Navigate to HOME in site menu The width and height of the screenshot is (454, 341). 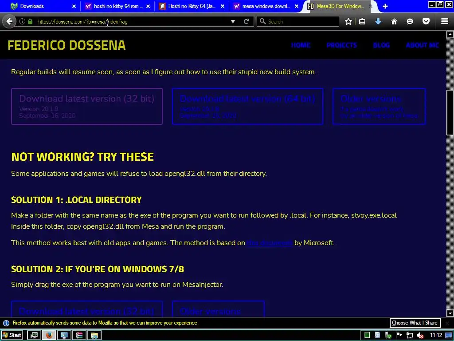(x=301, y=45)
